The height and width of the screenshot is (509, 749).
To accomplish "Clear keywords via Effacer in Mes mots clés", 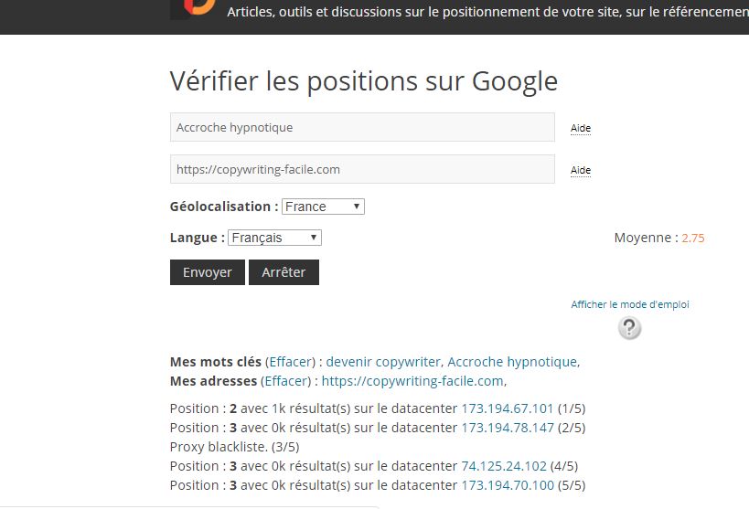I will (291, 362).
